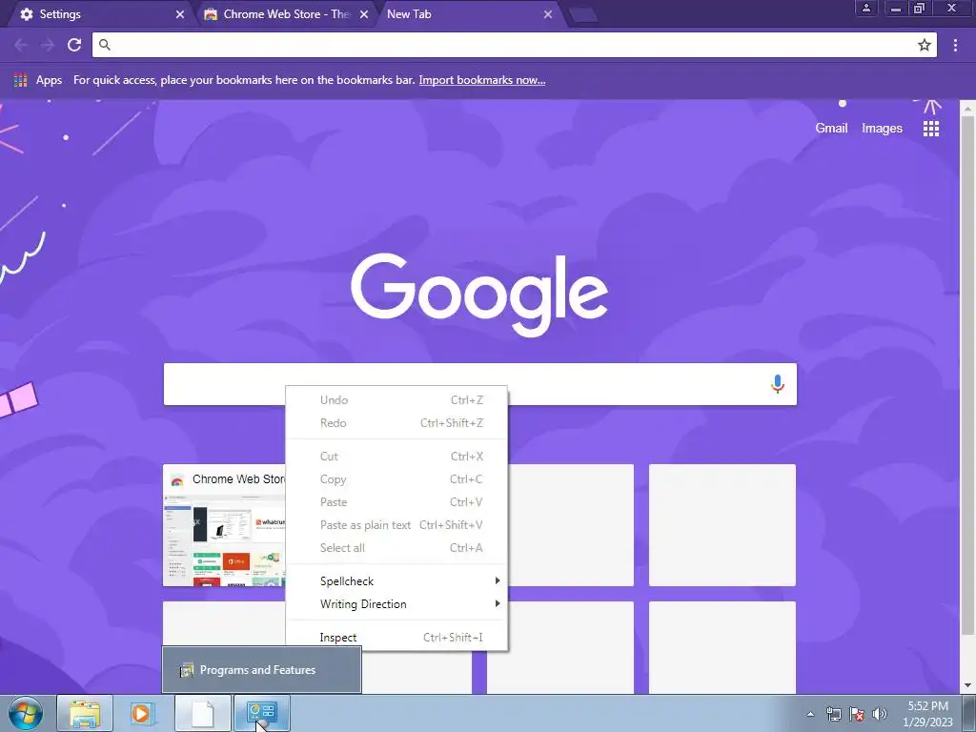This screenshot has height=732, width=976.
Task: Click the browser back arrow
Action: point(21,45)
